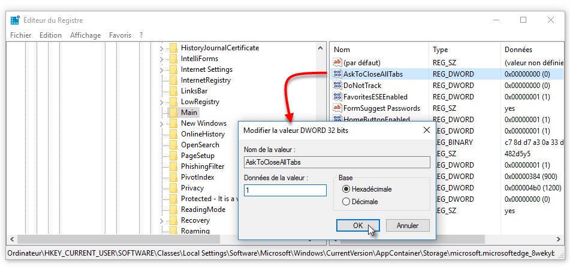Click the IntelliForms folder icon
Viewport: 570px width, 267px height.
pyautogui.click(x=173, y=59)
